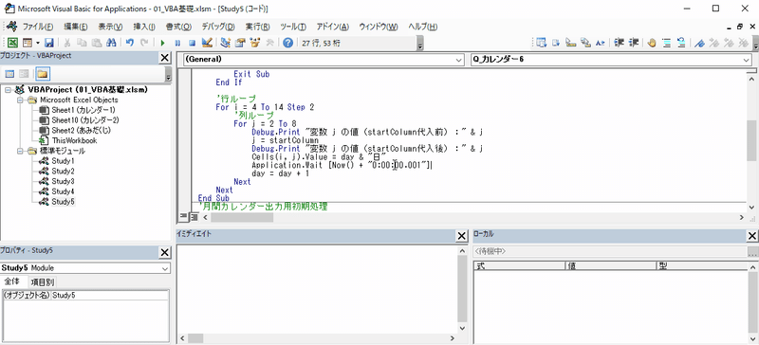Click the code window vertical scrollbar thumb

coord(751,140)
